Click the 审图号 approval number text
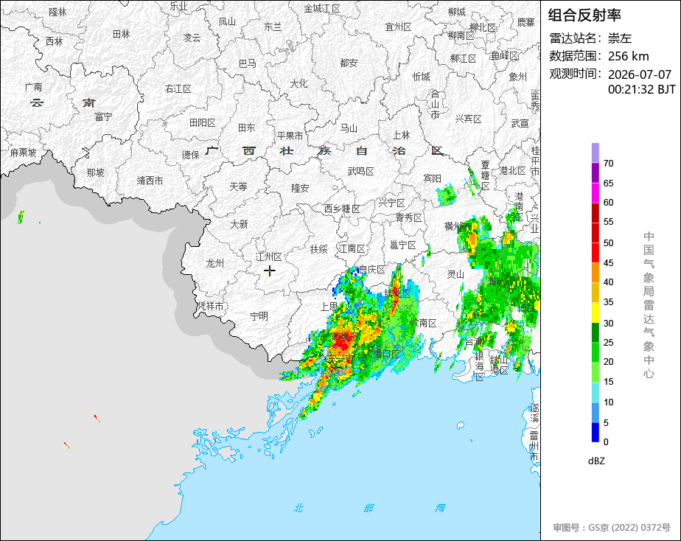The width and height of the screenshot is (681, 541). click(612, 528)
